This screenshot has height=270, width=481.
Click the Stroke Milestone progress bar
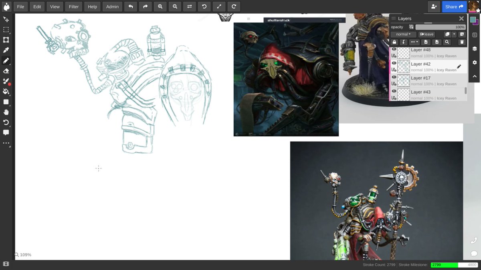[454, 265]
